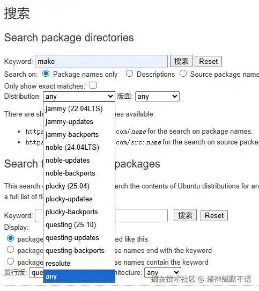The image size is (259, 291).
Task: Click the 搜索 page title
Action: (17, 13)
